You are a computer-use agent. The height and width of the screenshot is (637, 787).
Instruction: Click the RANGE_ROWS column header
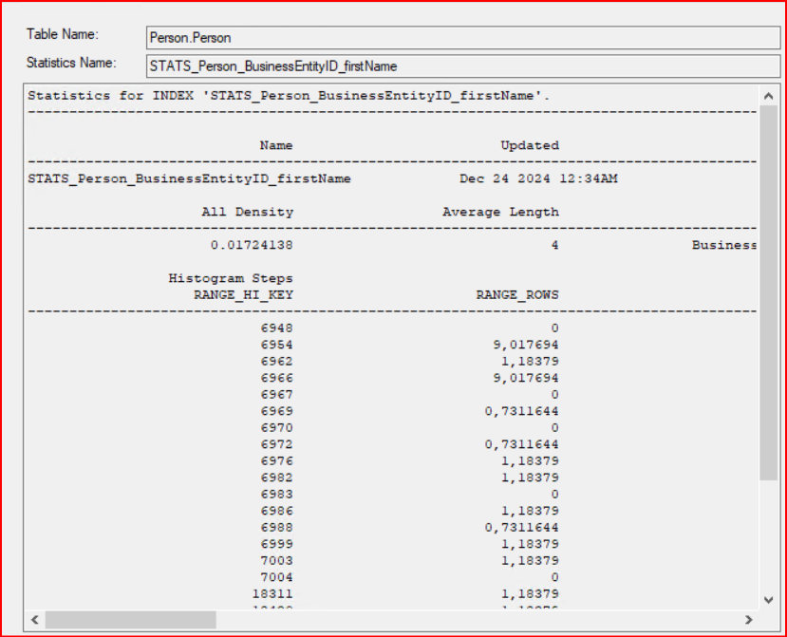517,294
